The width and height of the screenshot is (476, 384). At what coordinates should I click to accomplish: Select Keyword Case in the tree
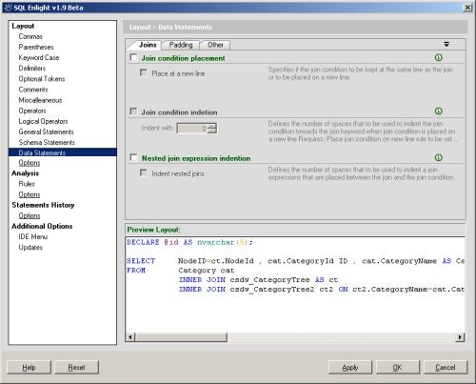39,57
